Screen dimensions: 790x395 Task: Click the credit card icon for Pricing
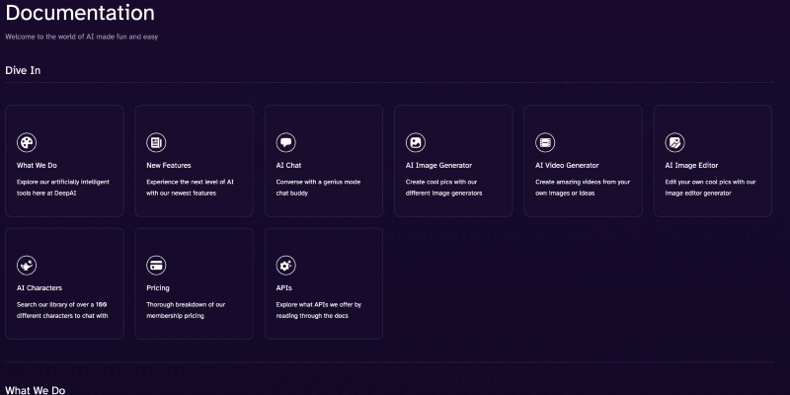(157, 265)
